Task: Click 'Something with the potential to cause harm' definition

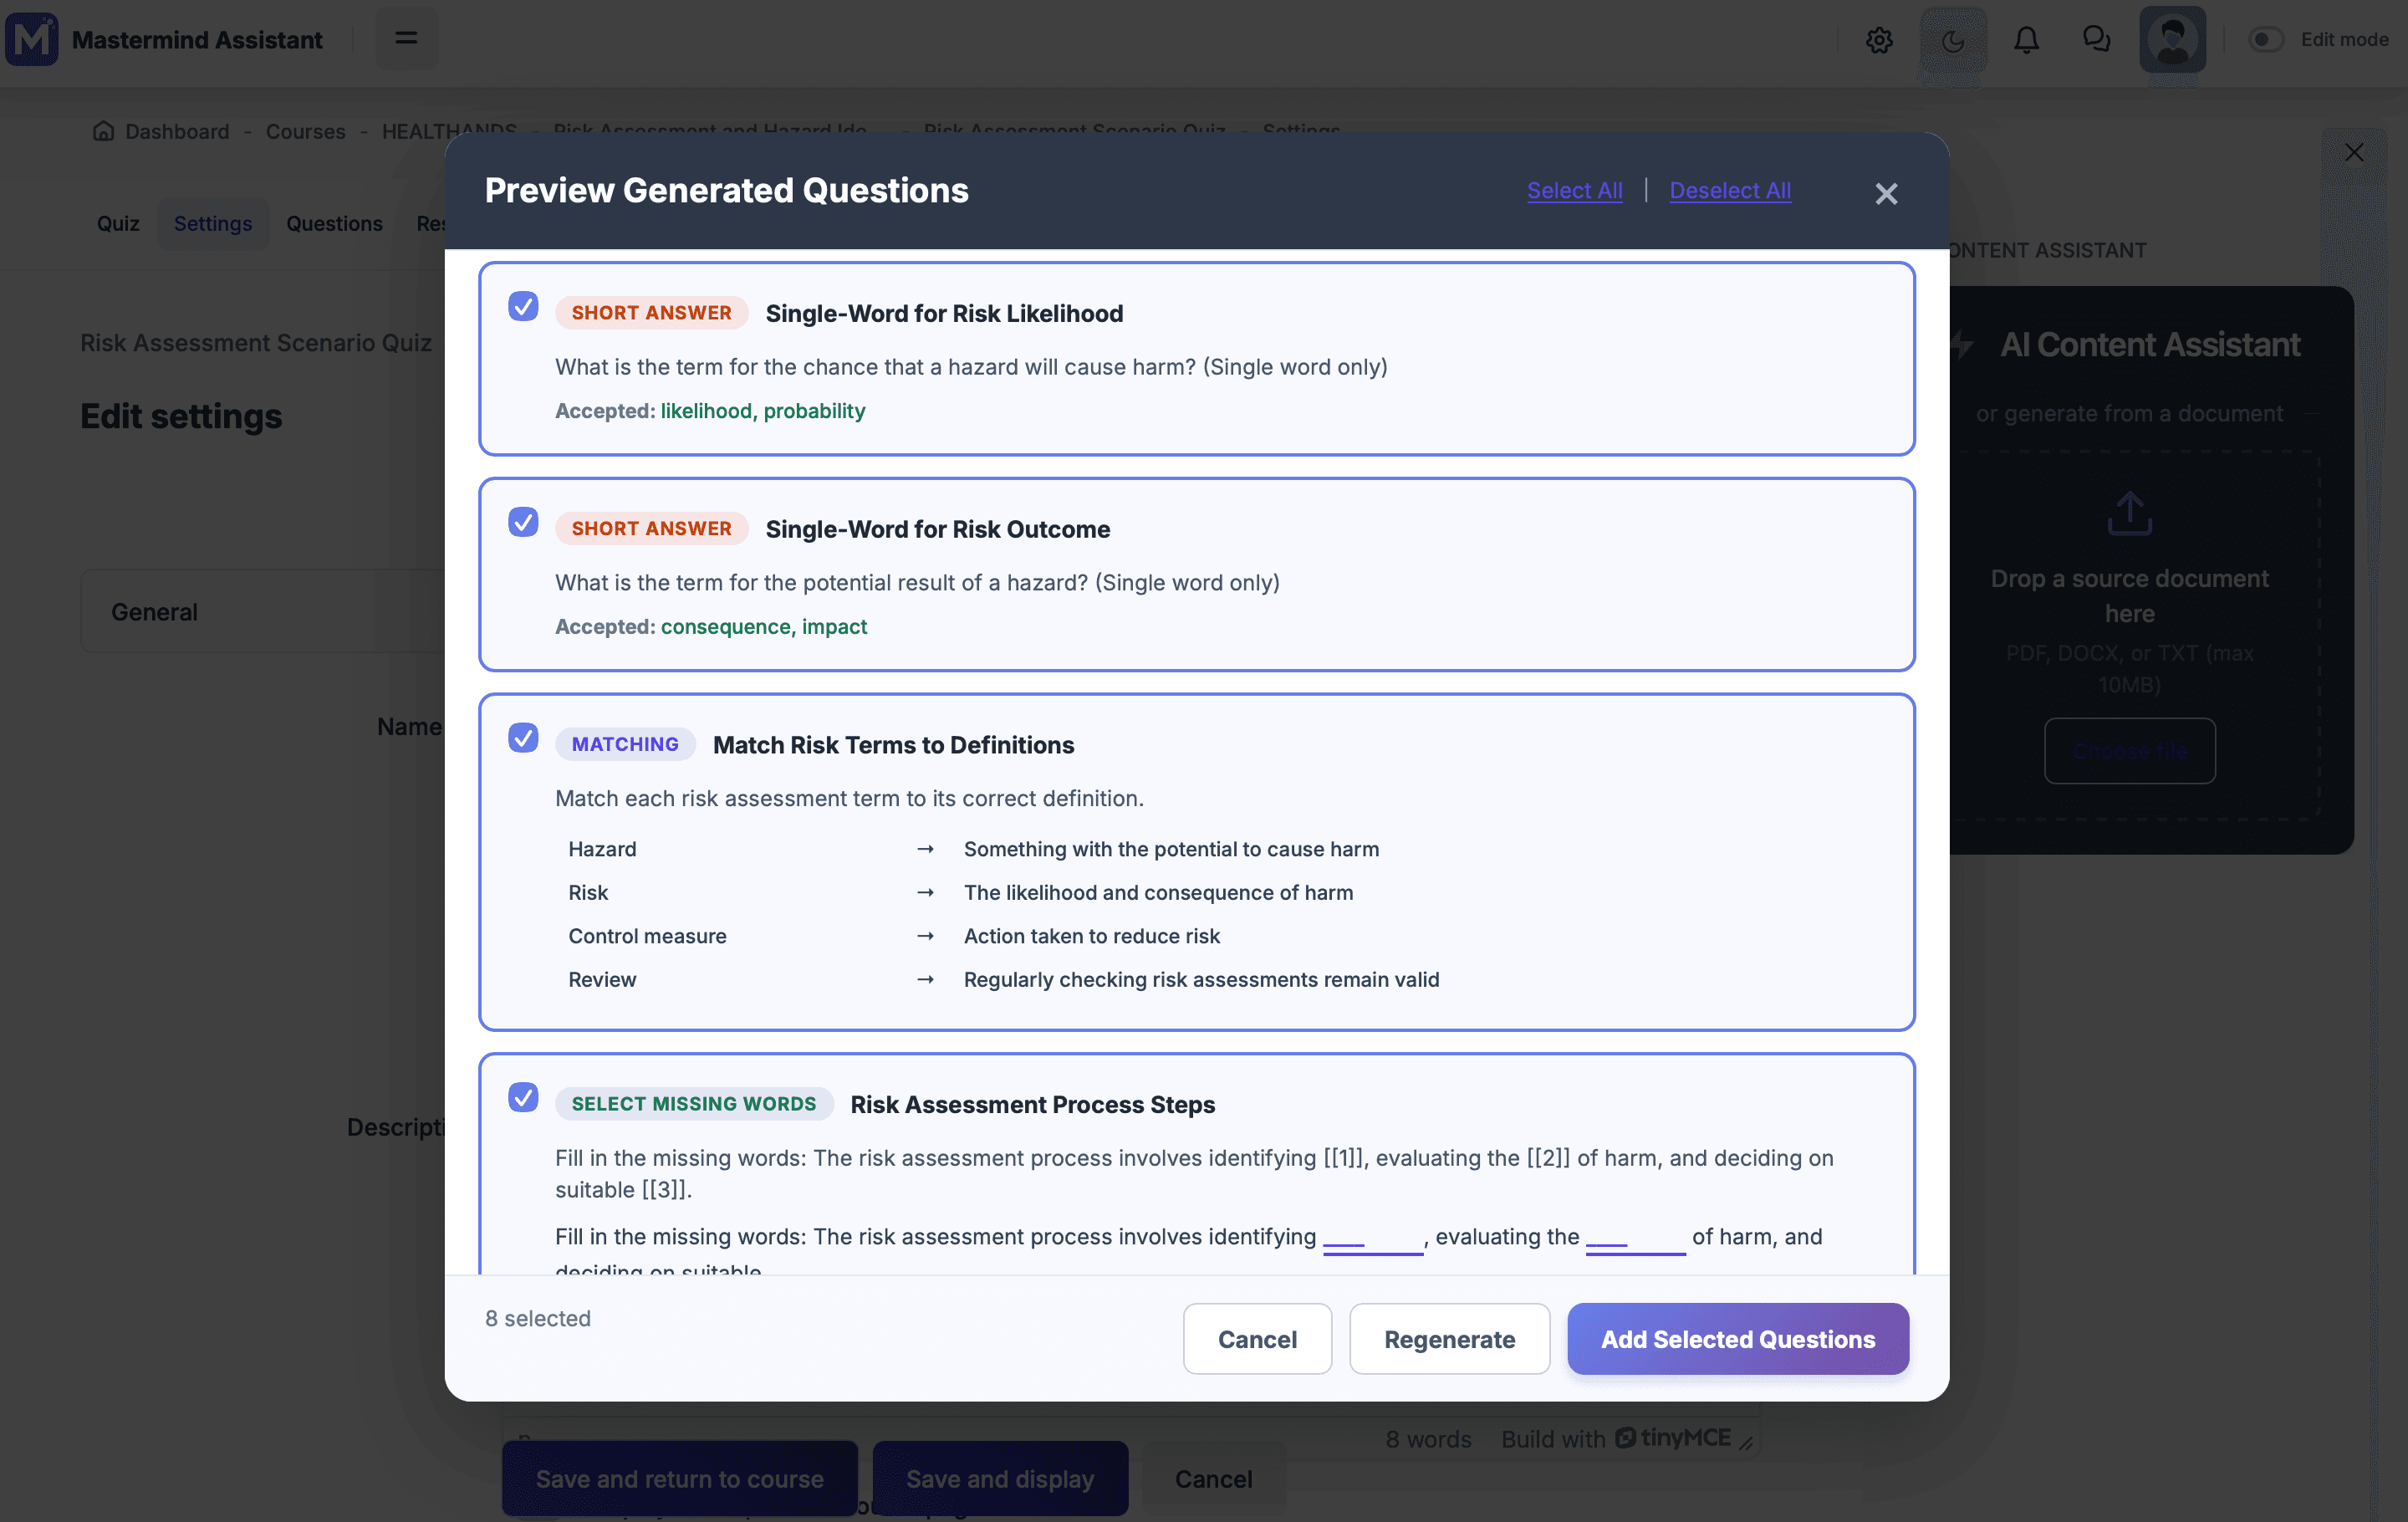Action: tap(1171, 849)
